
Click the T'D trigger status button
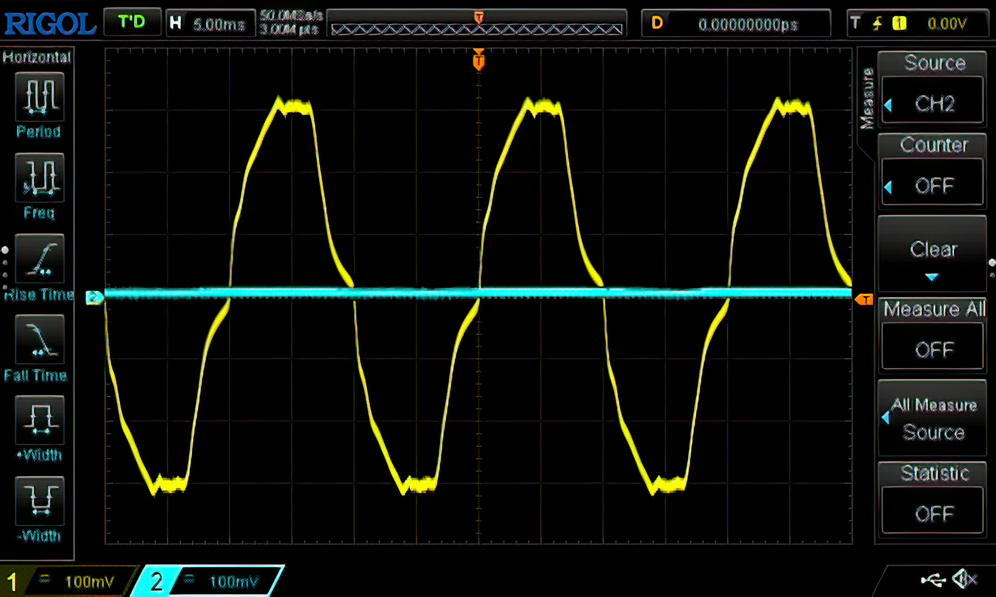[x=132, y=22]
